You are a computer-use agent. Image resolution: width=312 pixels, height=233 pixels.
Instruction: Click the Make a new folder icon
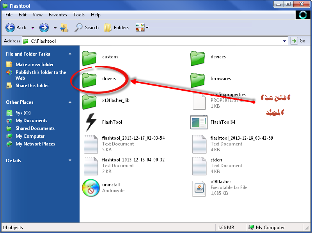(x=9, y=64)
